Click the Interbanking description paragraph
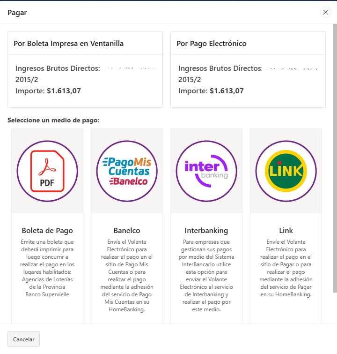 tap(206, 276)
